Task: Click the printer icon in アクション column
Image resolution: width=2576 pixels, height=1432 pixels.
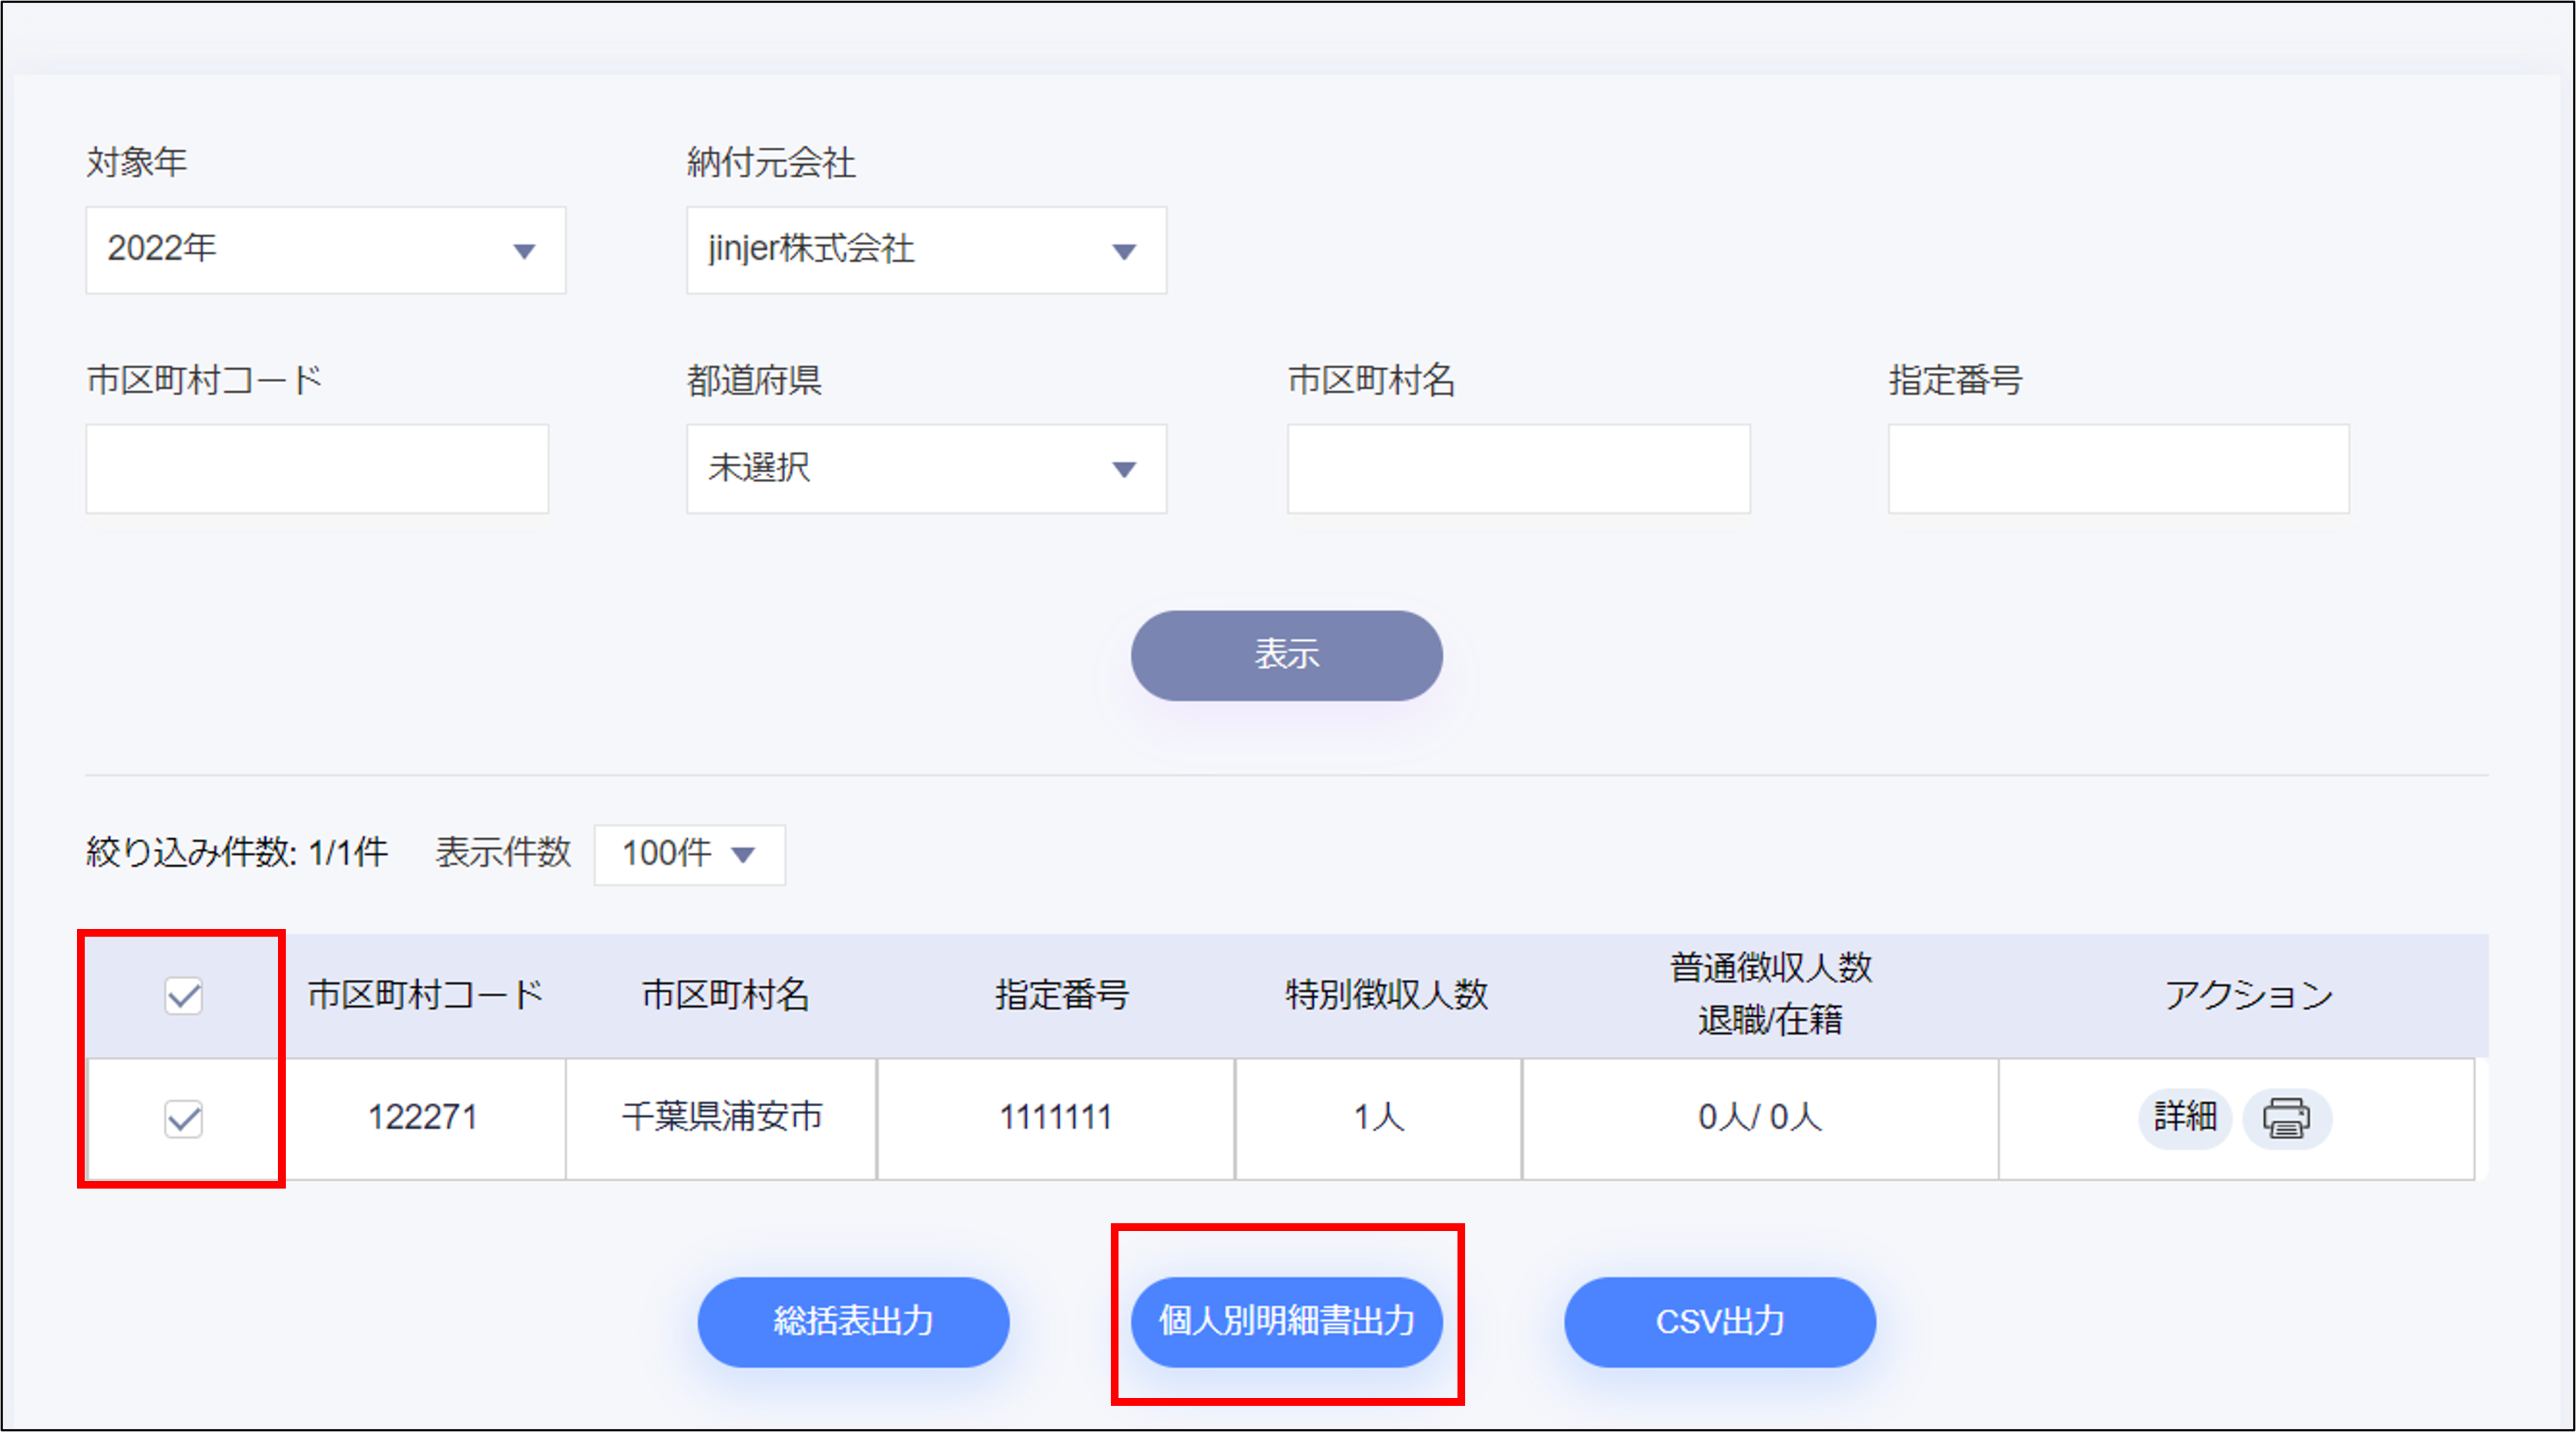Action: click(2286, 1118)
